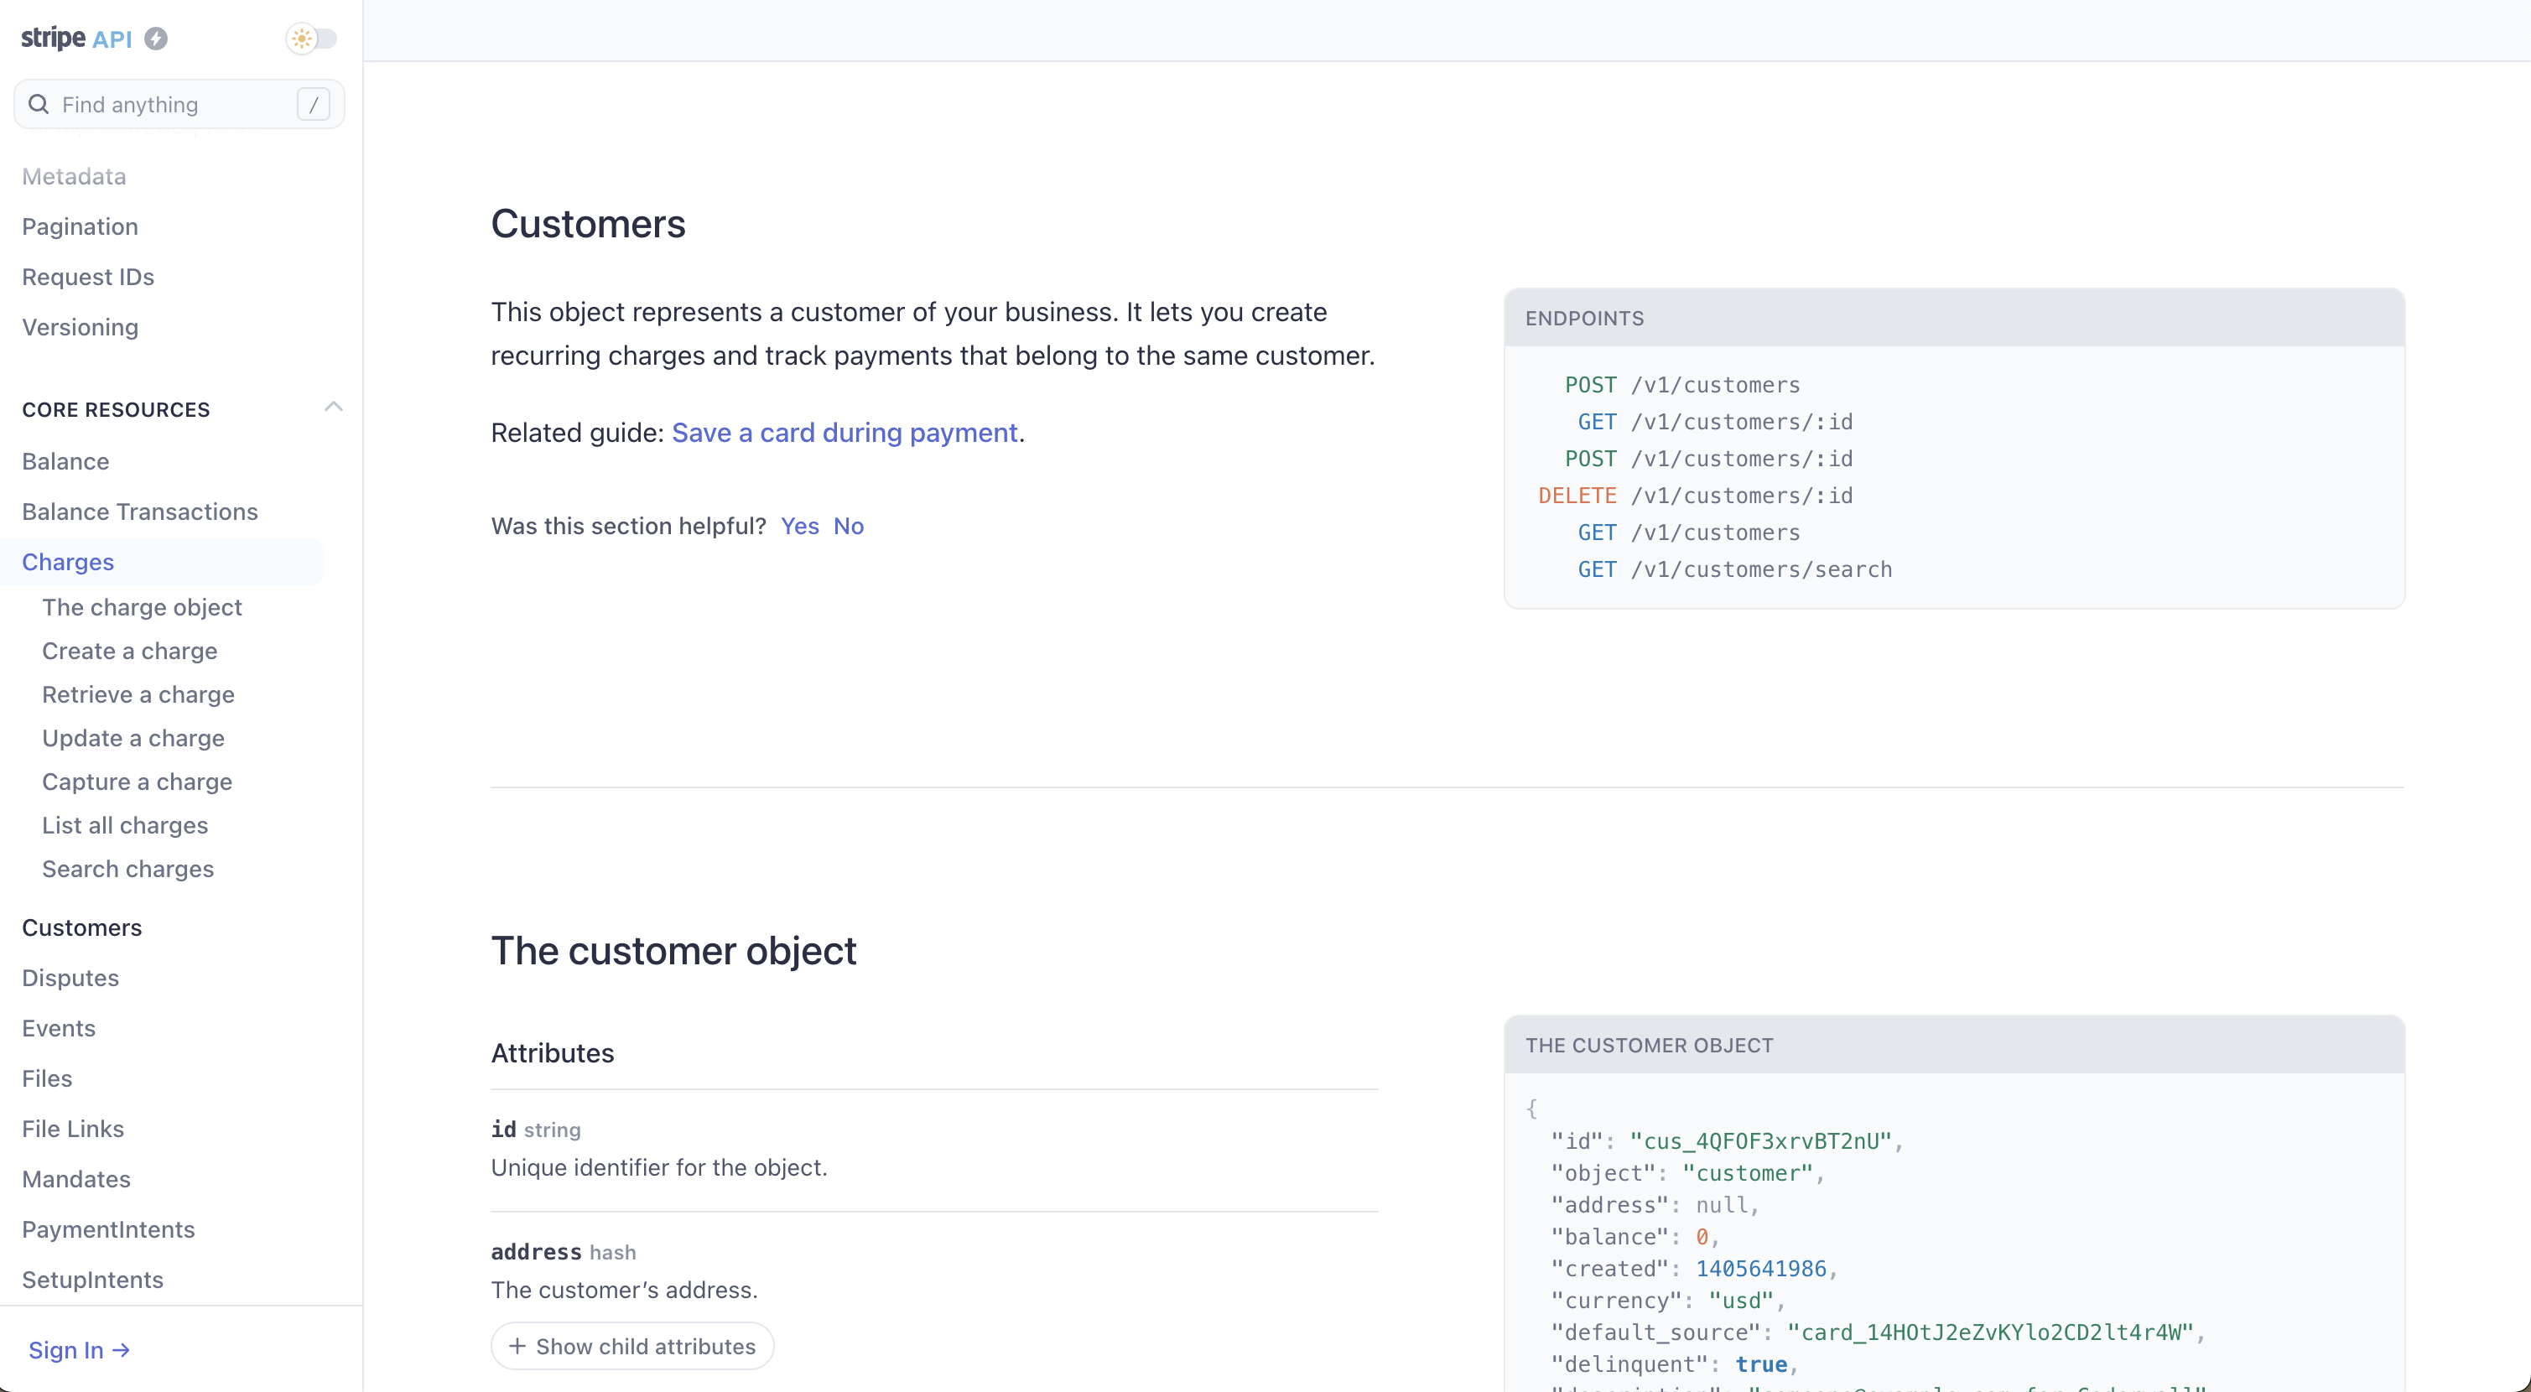The height and width of the screenshot is (1392, 2531).
Task: Click the DELETE /v1/customers/:id endpoint
Action: pos(1696,496)
